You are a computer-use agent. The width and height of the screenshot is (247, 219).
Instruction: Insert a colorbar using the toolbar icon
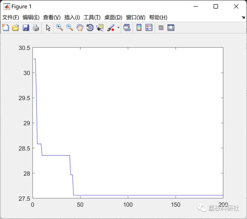(139, 28)
